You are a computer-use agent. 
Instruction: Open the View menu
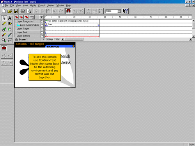(18, 5)
